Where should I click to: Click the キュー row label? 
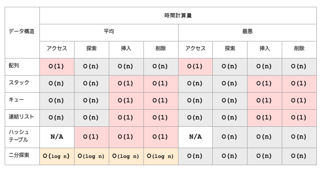(16, 100)
